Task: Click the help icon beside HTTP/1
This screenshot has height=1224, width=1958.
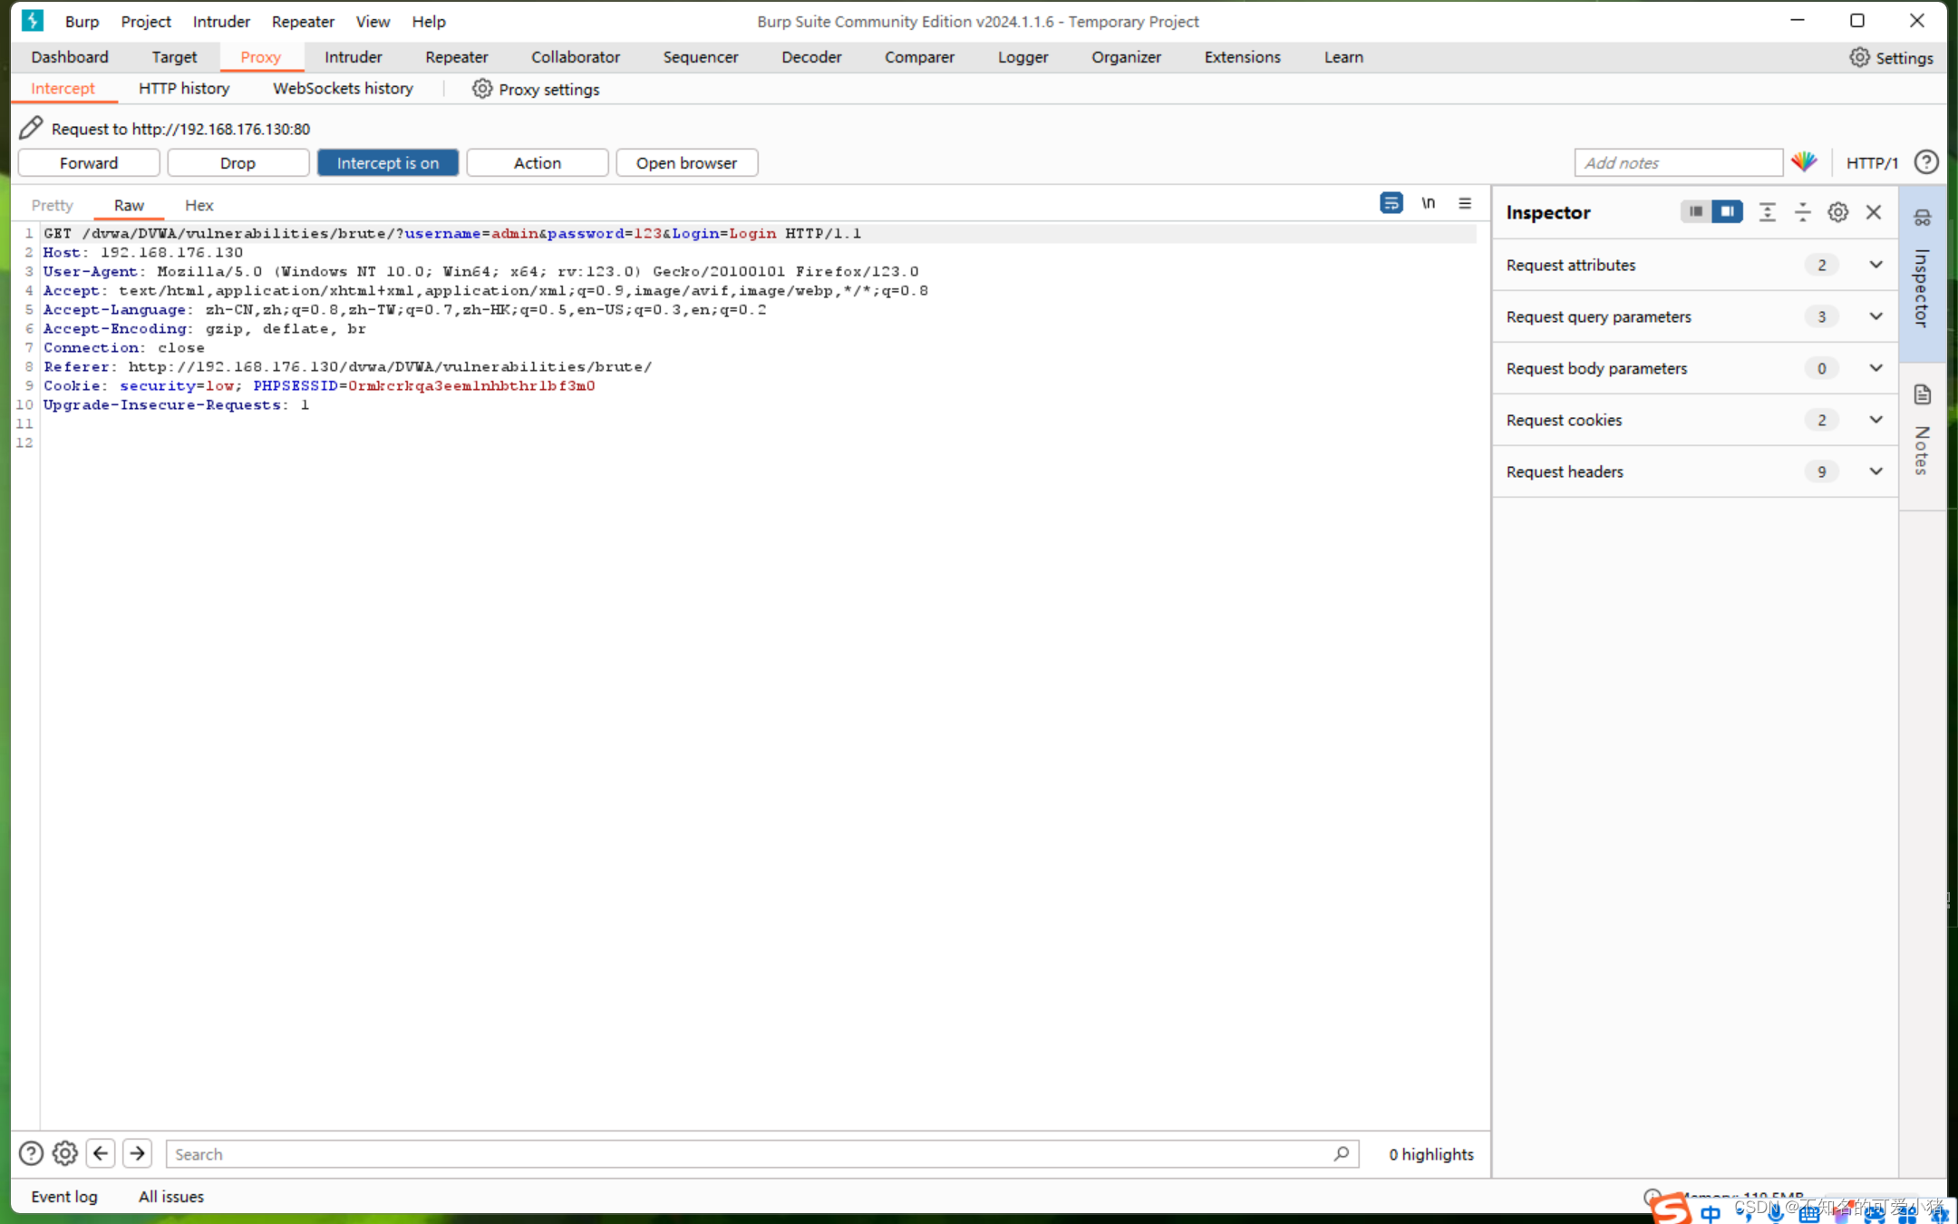Action: point(1925,162)
